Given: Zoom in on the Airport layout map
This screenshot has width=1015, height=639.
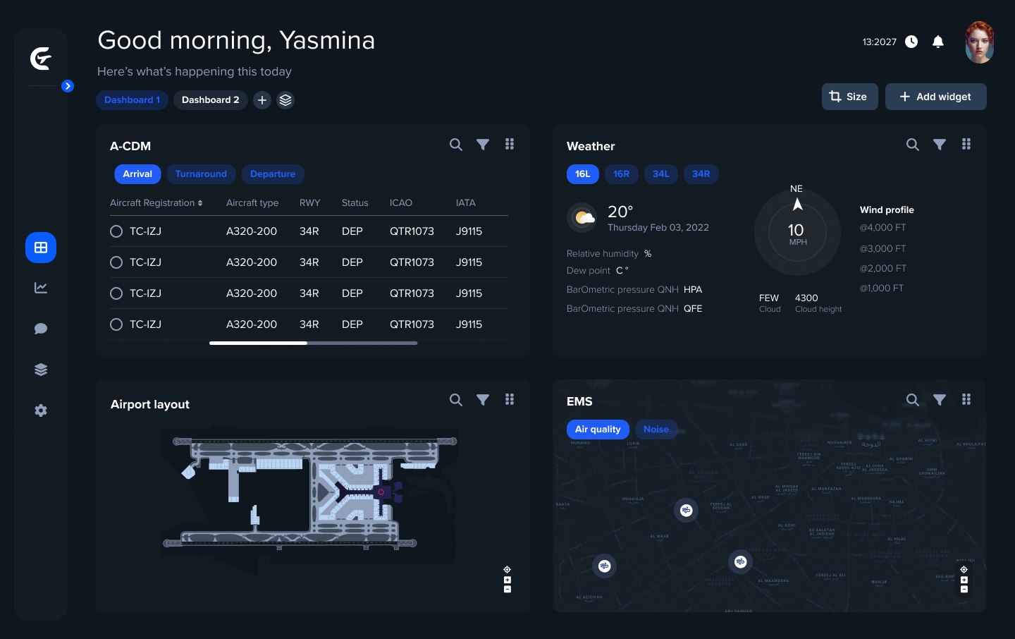Looking at the screenshot, I should [507, 580].
